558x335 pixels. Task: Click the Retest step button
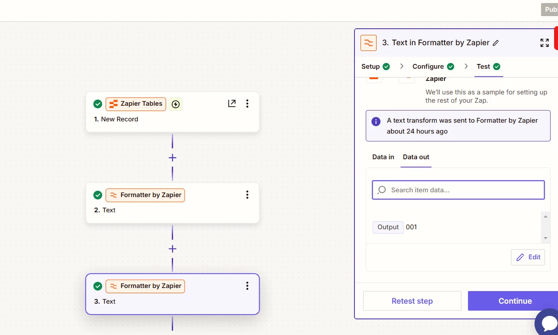click(x=412, y=301)
